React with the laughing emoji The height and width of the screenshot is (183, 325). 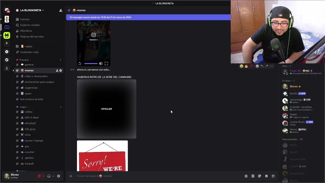click(x=241, y=66)
